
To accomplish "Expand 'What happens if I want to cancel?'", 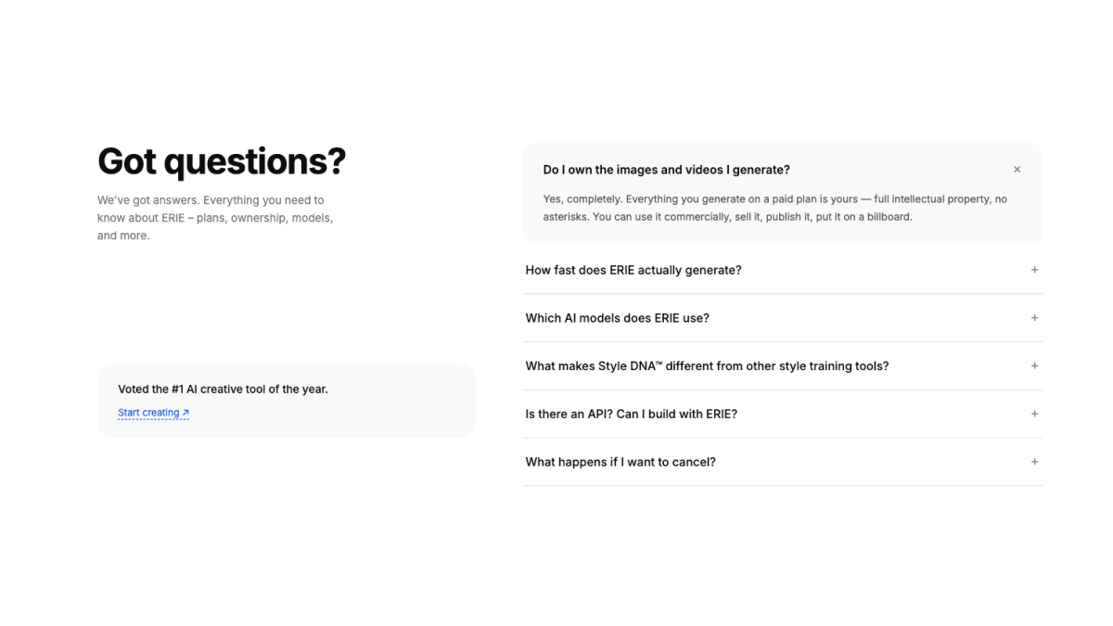I will 620,461.
